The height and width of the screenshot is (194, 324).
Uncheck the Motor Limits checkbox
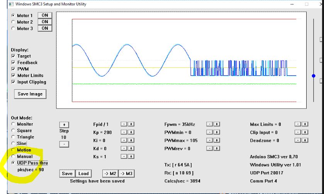(13, 75)
